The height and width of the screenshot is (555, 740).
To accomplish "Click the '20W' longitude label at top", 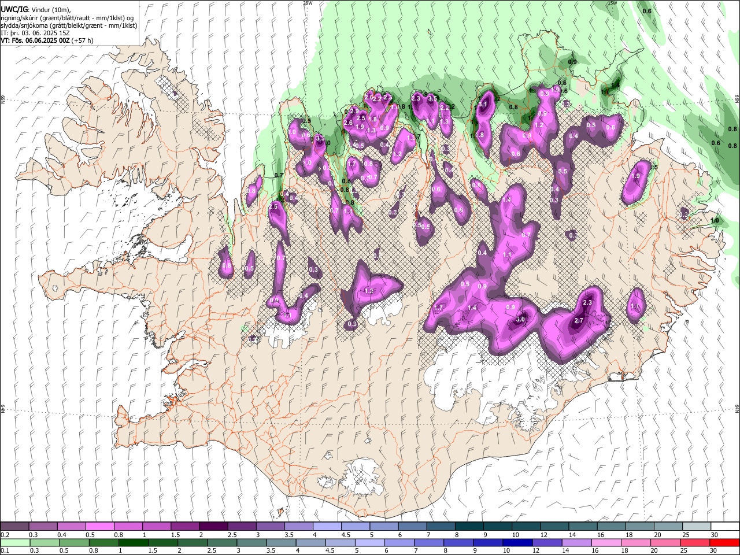I will tap(308, 3).
